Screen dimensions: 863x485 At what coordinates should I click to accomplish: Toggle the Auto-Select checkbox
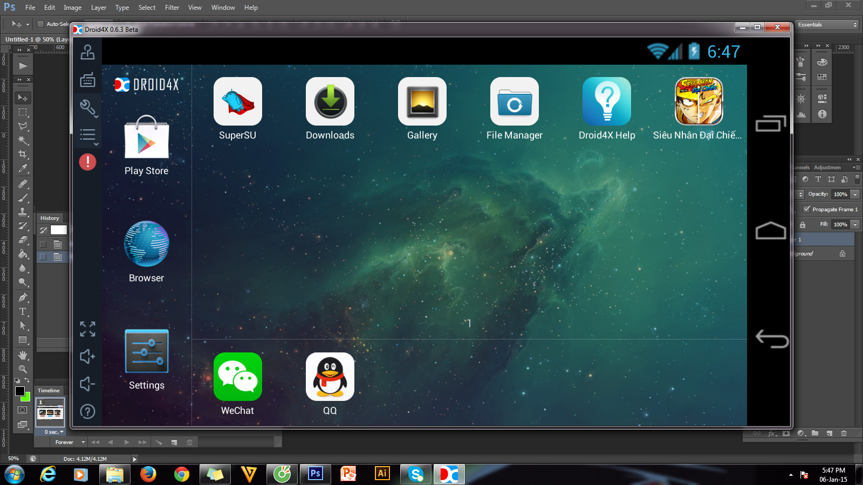(x=40, y=24)
